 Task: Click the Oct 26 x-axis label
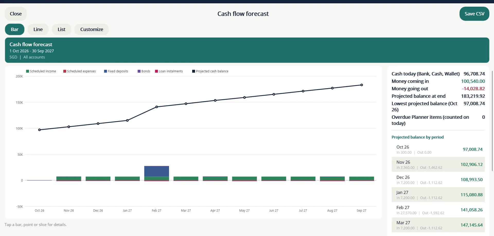point(39,211)
